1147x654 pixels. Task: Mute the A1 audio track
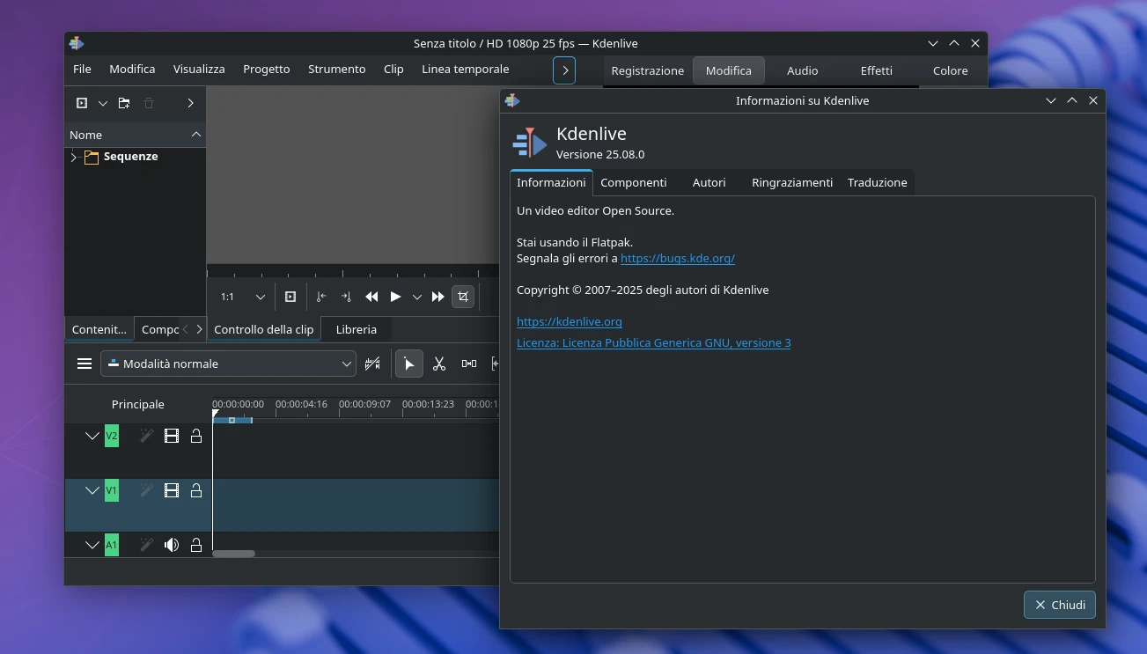point(171,545)
